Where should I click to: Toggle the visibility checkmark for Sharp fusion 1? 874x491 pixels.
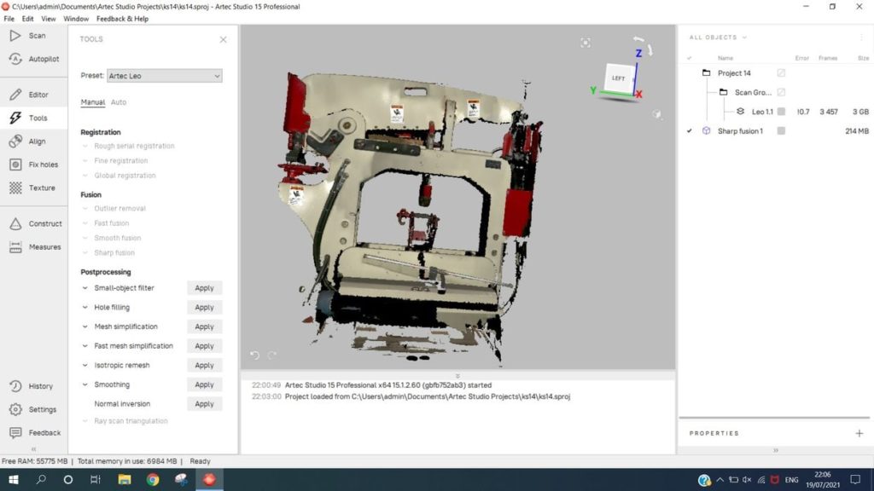[x=690, y=131]
